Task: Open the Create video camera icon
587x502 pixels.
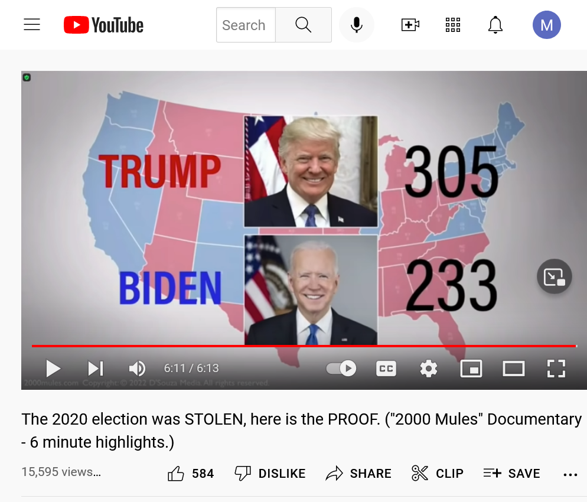Action: tap(410, 25)
